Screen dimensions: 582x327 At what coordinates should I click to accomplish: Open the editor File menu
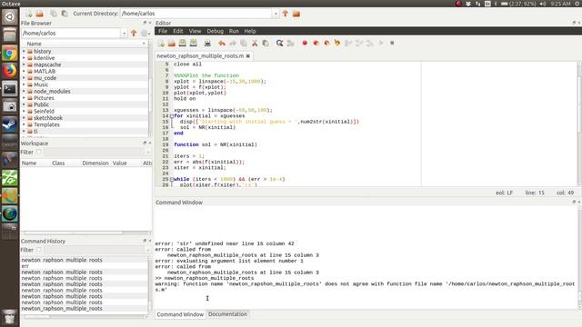coord(163,31)
